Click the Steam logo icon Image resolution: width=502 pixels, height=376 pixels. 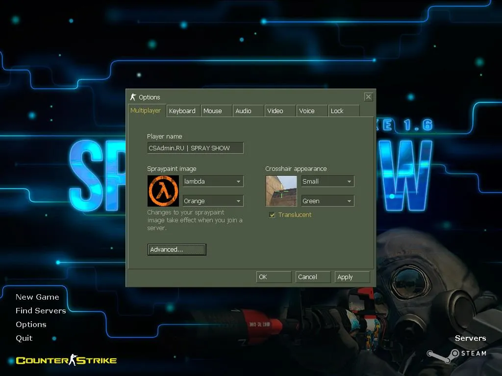point(443,355)
